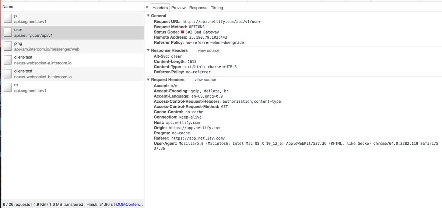
Task: Click the '6 / 26 requests' status text
Action: click(16, 204)
